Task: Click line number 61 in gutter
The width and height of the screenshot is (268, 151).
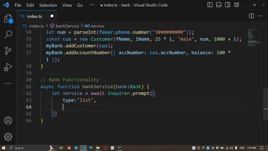Action: (29, 87)
